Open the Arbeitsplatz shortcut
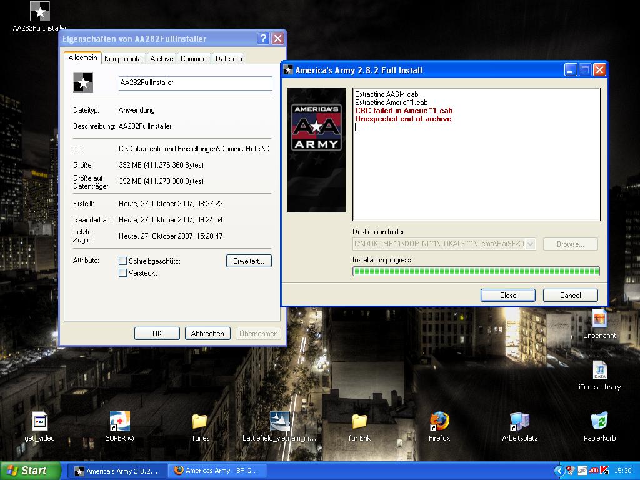Screen dimensions: 640x480 [519, 421]
